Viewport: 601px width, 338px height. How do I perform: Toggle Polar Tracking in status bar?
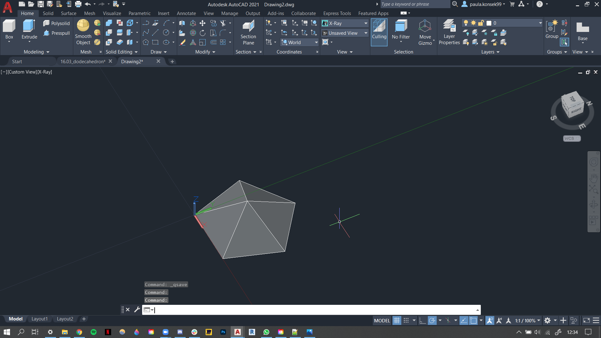click(432, 320)
